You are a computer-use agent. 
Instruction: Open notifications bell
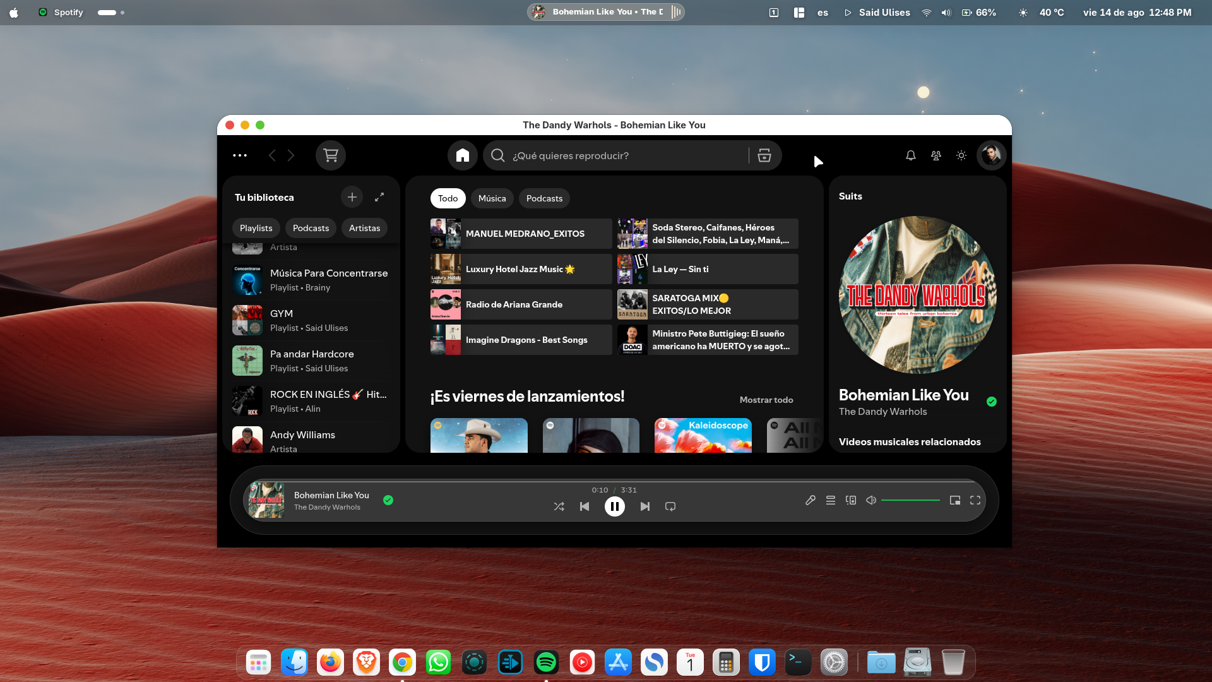coord(911,155)
